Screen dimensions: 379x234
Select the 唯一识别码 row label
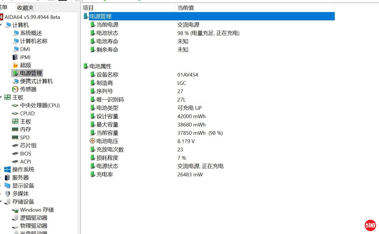110,100
